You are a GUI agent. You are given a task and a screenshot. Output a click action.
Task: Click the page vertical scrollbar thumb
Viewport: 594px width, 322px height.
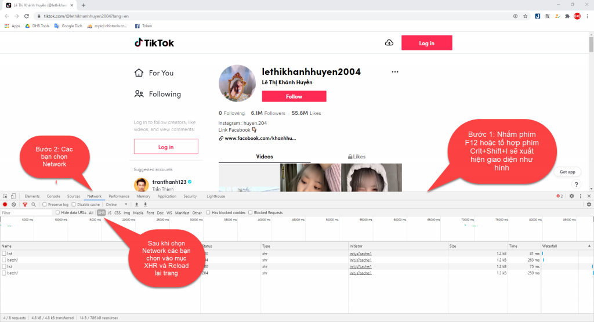pos(591,44)
